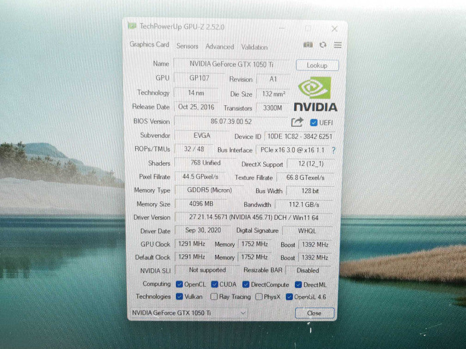
Task: Click Default Clock row's 1291 MHz field
Action: coord(192,257)
